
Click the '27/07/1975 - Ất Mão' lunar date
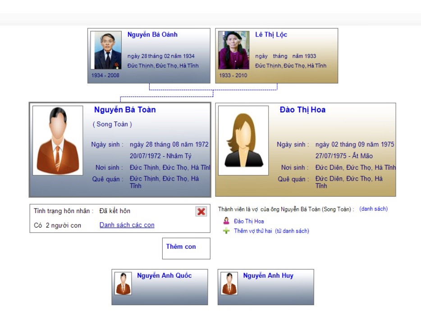[x=344, y=156]
